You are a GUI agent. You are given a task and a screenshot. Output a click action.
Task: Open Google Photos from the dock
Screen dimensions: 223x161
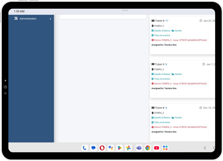pyautogui.click(x=128, y=148)
